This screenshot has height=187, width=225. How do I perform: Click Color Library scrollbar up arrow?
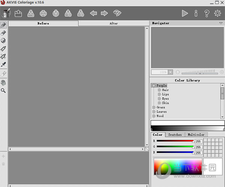[x=222, y=85]
